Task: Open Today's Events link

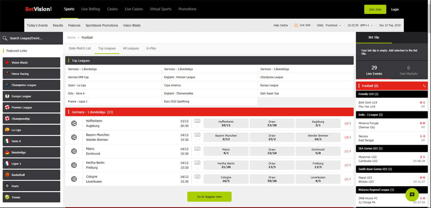Action: (37, 25)
